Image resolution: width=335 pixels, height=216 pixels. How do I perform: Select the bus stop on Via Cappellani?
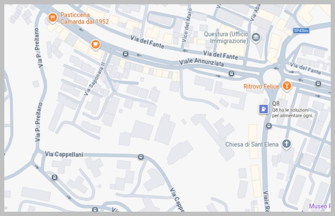click(141, 157)
